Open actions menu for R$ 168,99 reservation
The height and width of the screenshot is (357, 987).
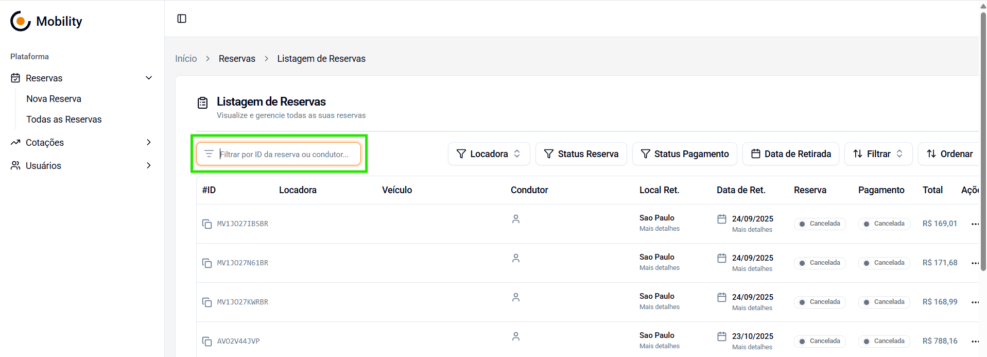pyautogui.click(x=975, y=302)
